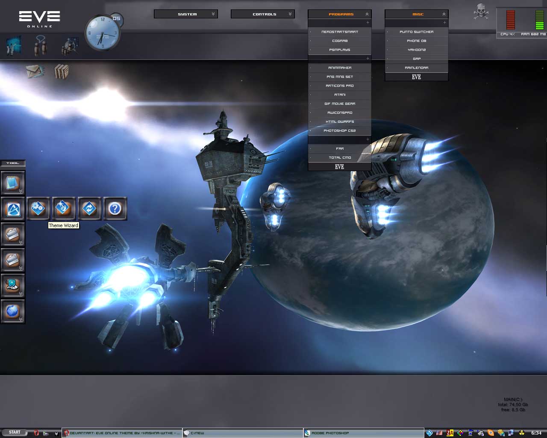Image resolution: width=547 pixels, height=438 pixels.
Task: Launch Total Cmd from the Programs menu
Action: pyautogui.click(x=340, y=157)
